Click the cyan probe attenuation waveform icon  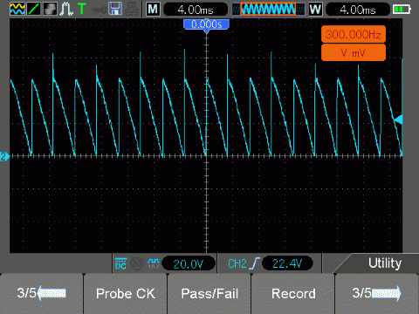coord(154,263)
